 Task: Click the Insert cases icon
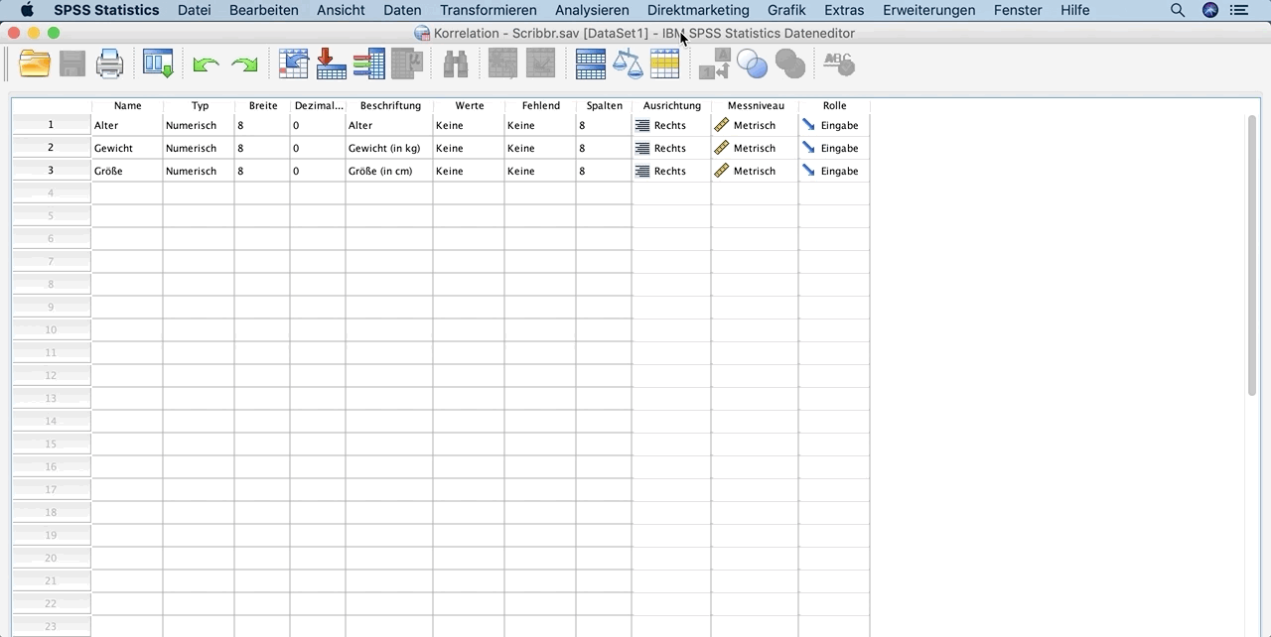coord(503,64)
